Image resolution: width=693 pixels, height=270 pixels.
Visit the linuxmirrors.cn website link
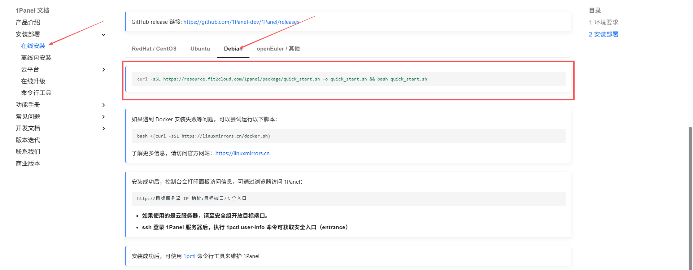[x=242, y=153]
